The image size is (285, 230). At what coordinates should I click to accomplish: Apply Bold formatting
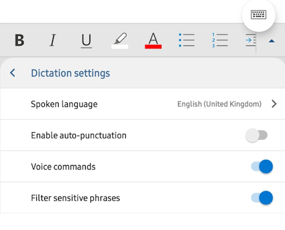click(x=20, y=40)
